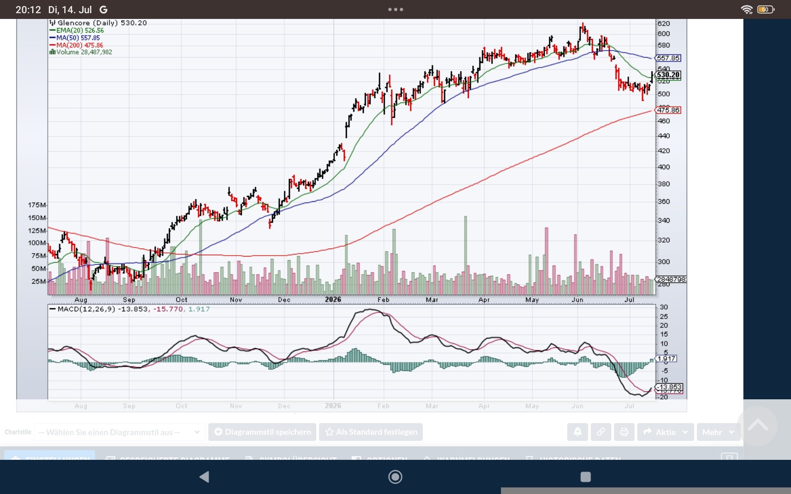The image size is (791, 494).
Task: Click the MACD 1.917 value marker
Action: click(x=666, y=359)
